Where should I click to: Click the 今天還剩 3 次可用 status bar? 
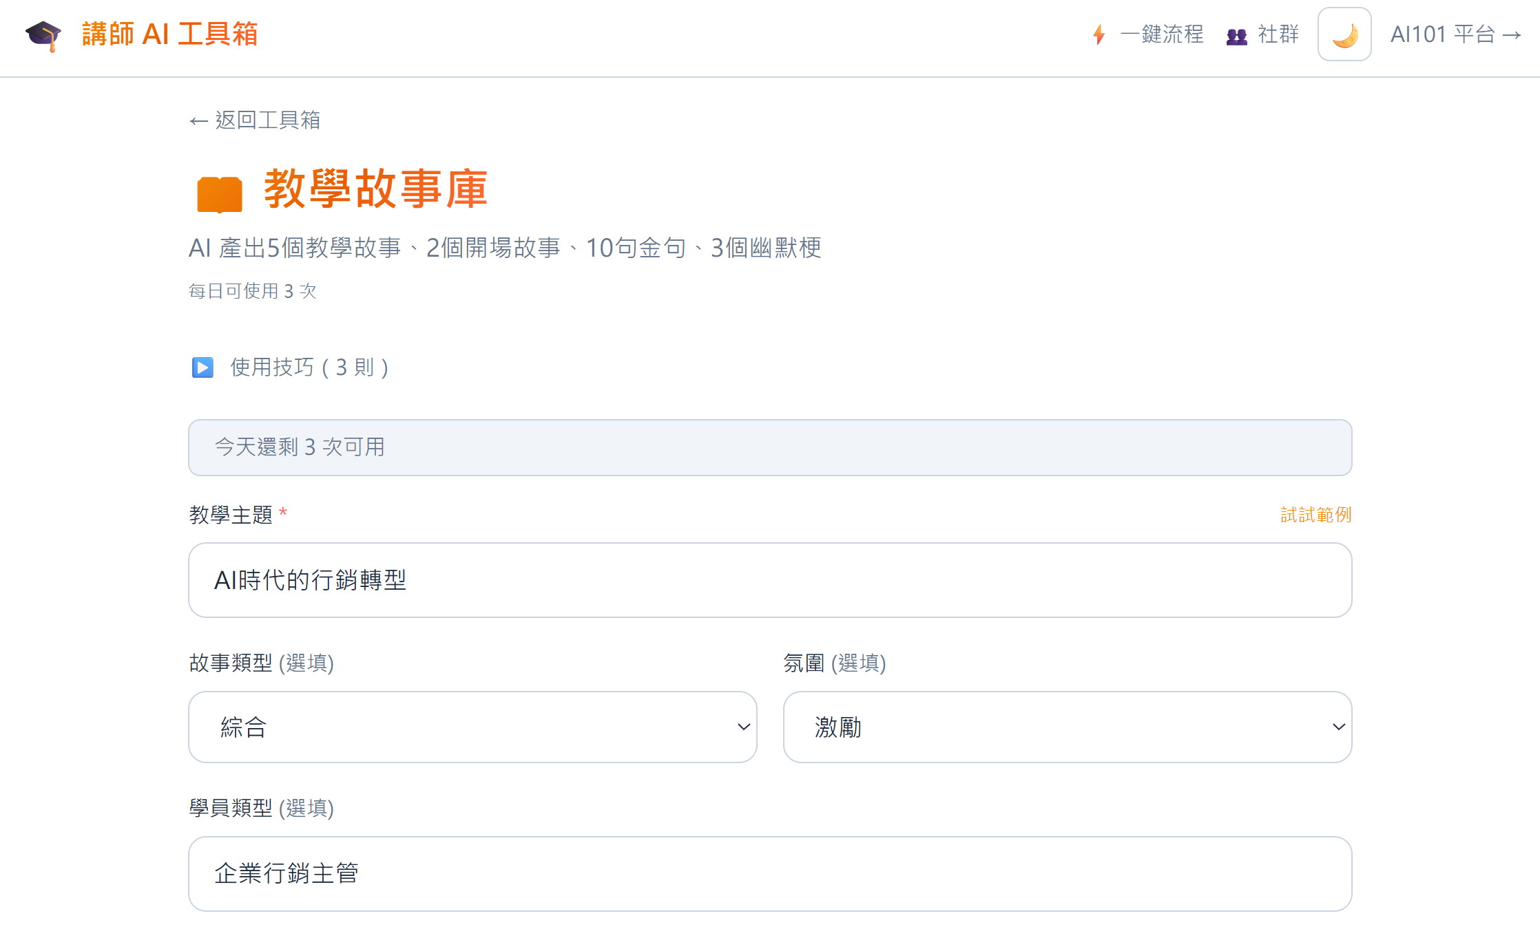(x=769, y=447)
